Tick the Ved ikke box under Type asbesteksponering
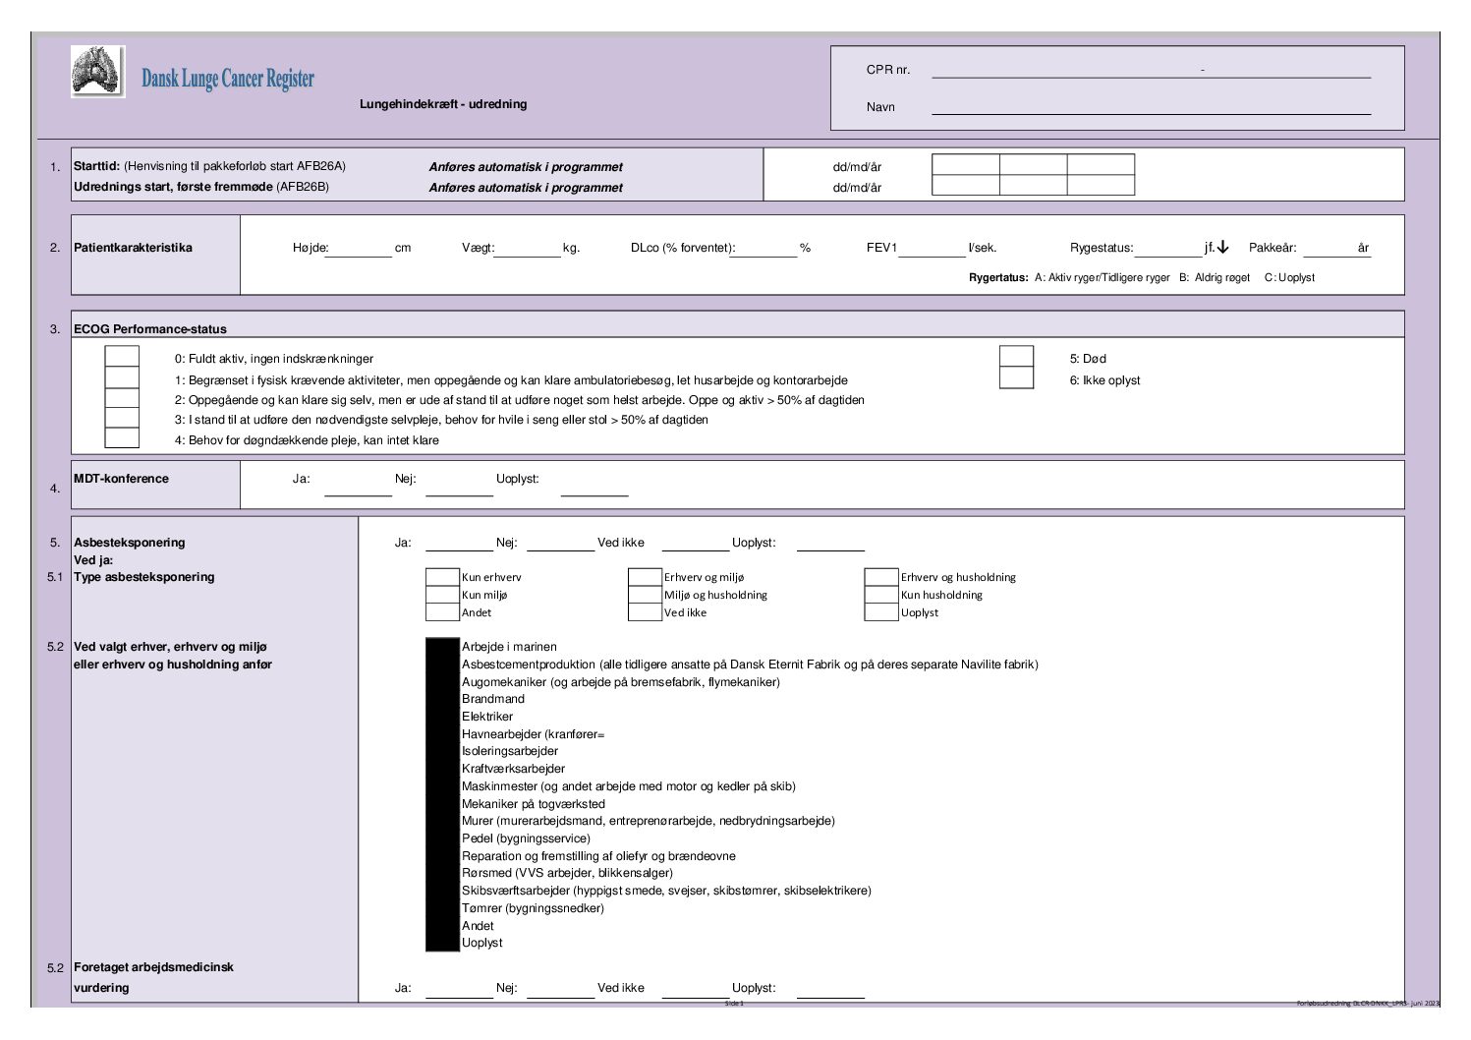 coord(645,612)
